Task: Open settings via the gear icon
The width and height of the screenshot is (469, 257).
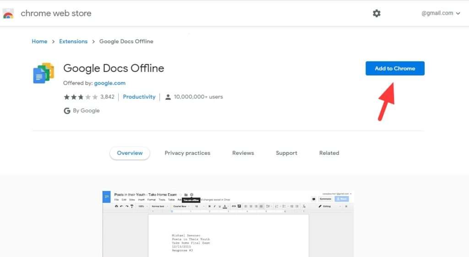Action: point(376,13)
